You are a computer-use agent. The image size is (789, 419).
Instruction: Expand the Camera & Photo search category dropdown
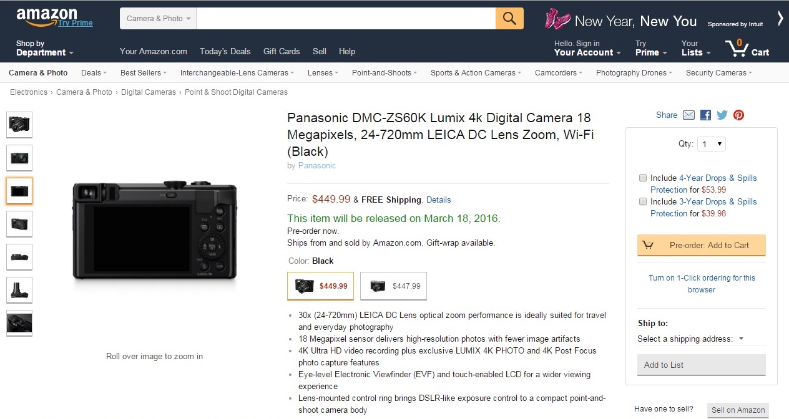pyautogui.click(x=159, y=18)
